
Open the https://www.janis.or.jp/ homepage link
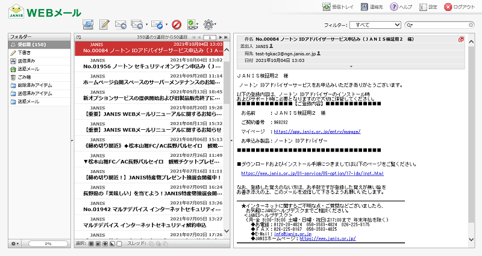click(x=328, y=238)
